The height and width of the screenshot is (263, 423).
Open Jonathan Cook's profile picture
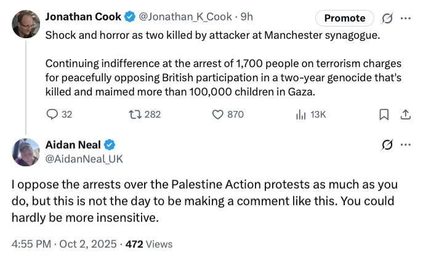(26, 25)
